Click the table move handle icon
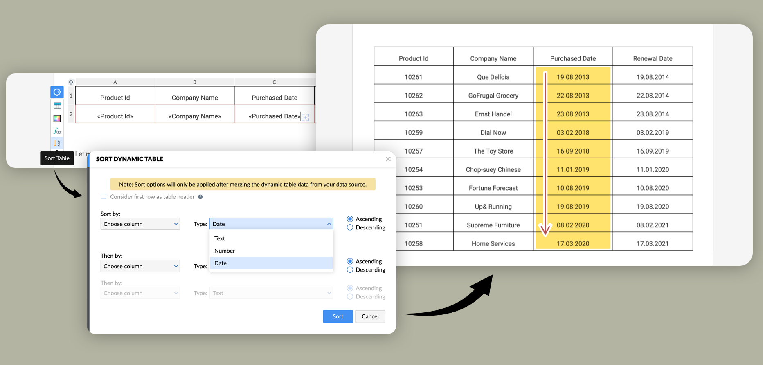The width and height of the screenshot is (763, 365). pos(71,82)
